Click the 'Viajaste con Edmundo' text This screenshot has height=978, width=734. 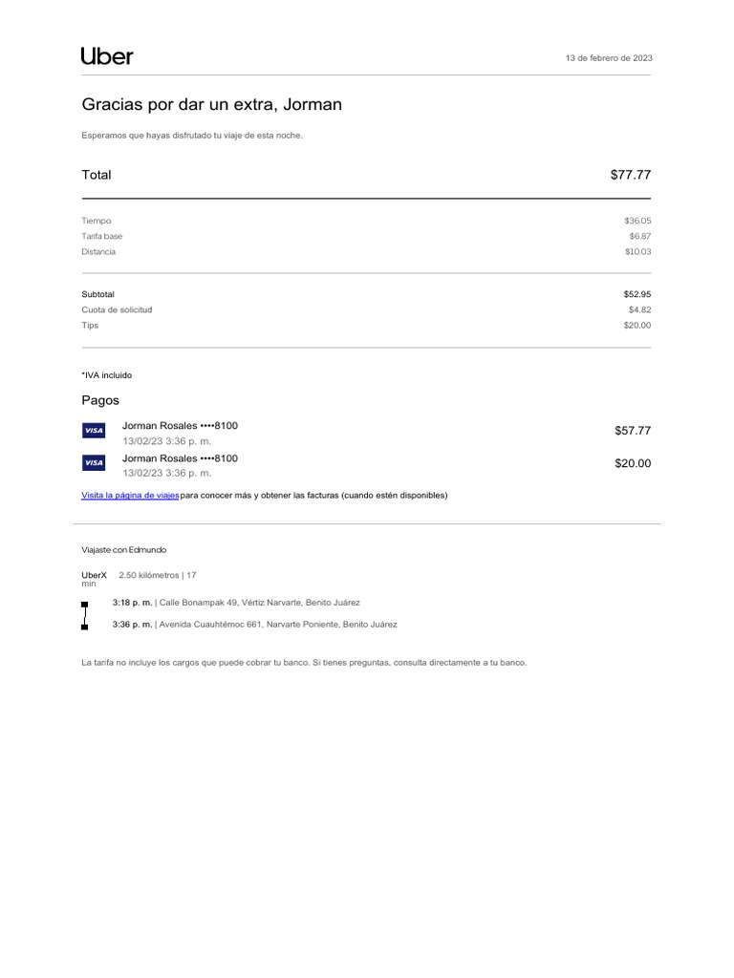tap(123, 550)
